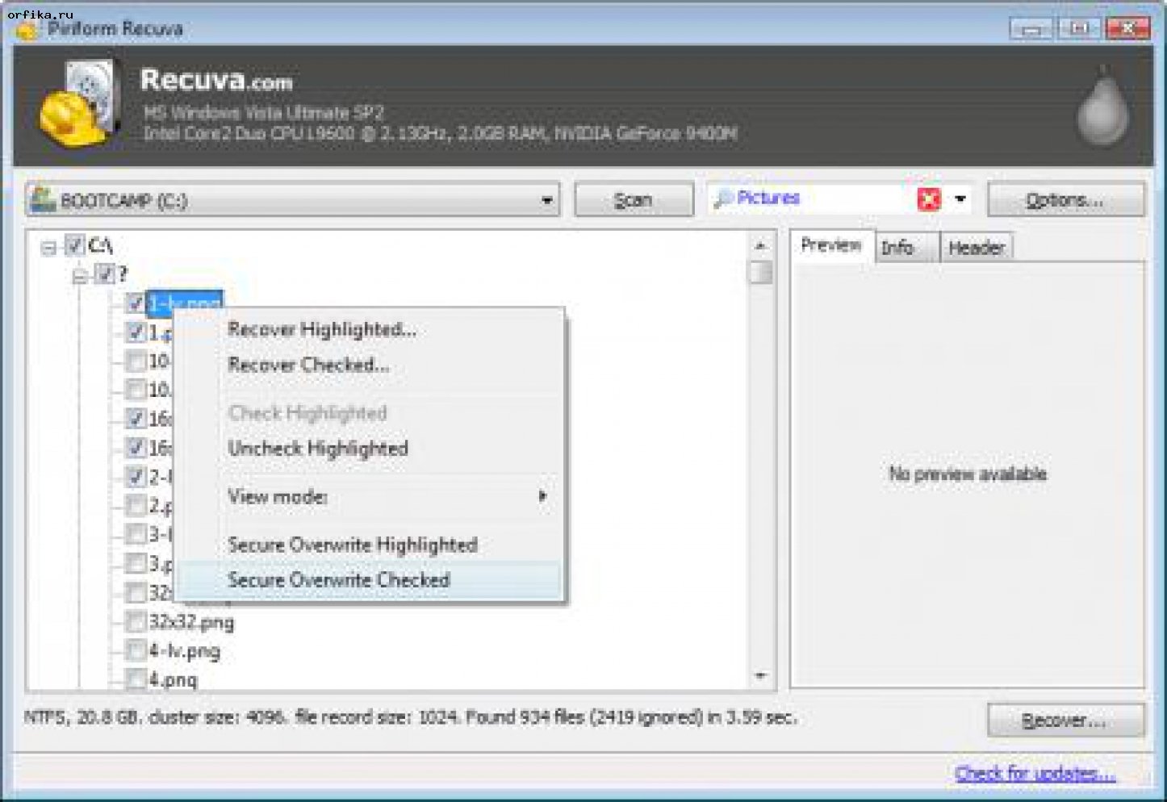Click the Piriform pear logo icon
Image resolution: width=1167 pixels, height=802 pixels.
[1102, 109]
